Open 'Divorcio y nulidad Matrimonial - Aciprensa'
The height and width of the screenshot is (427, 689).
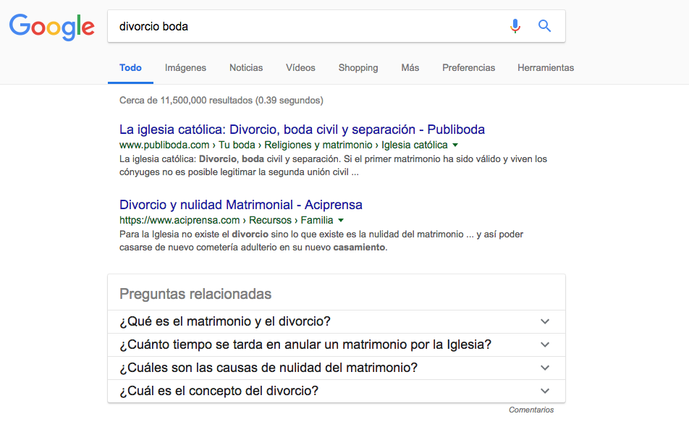(x=240, y=205)
